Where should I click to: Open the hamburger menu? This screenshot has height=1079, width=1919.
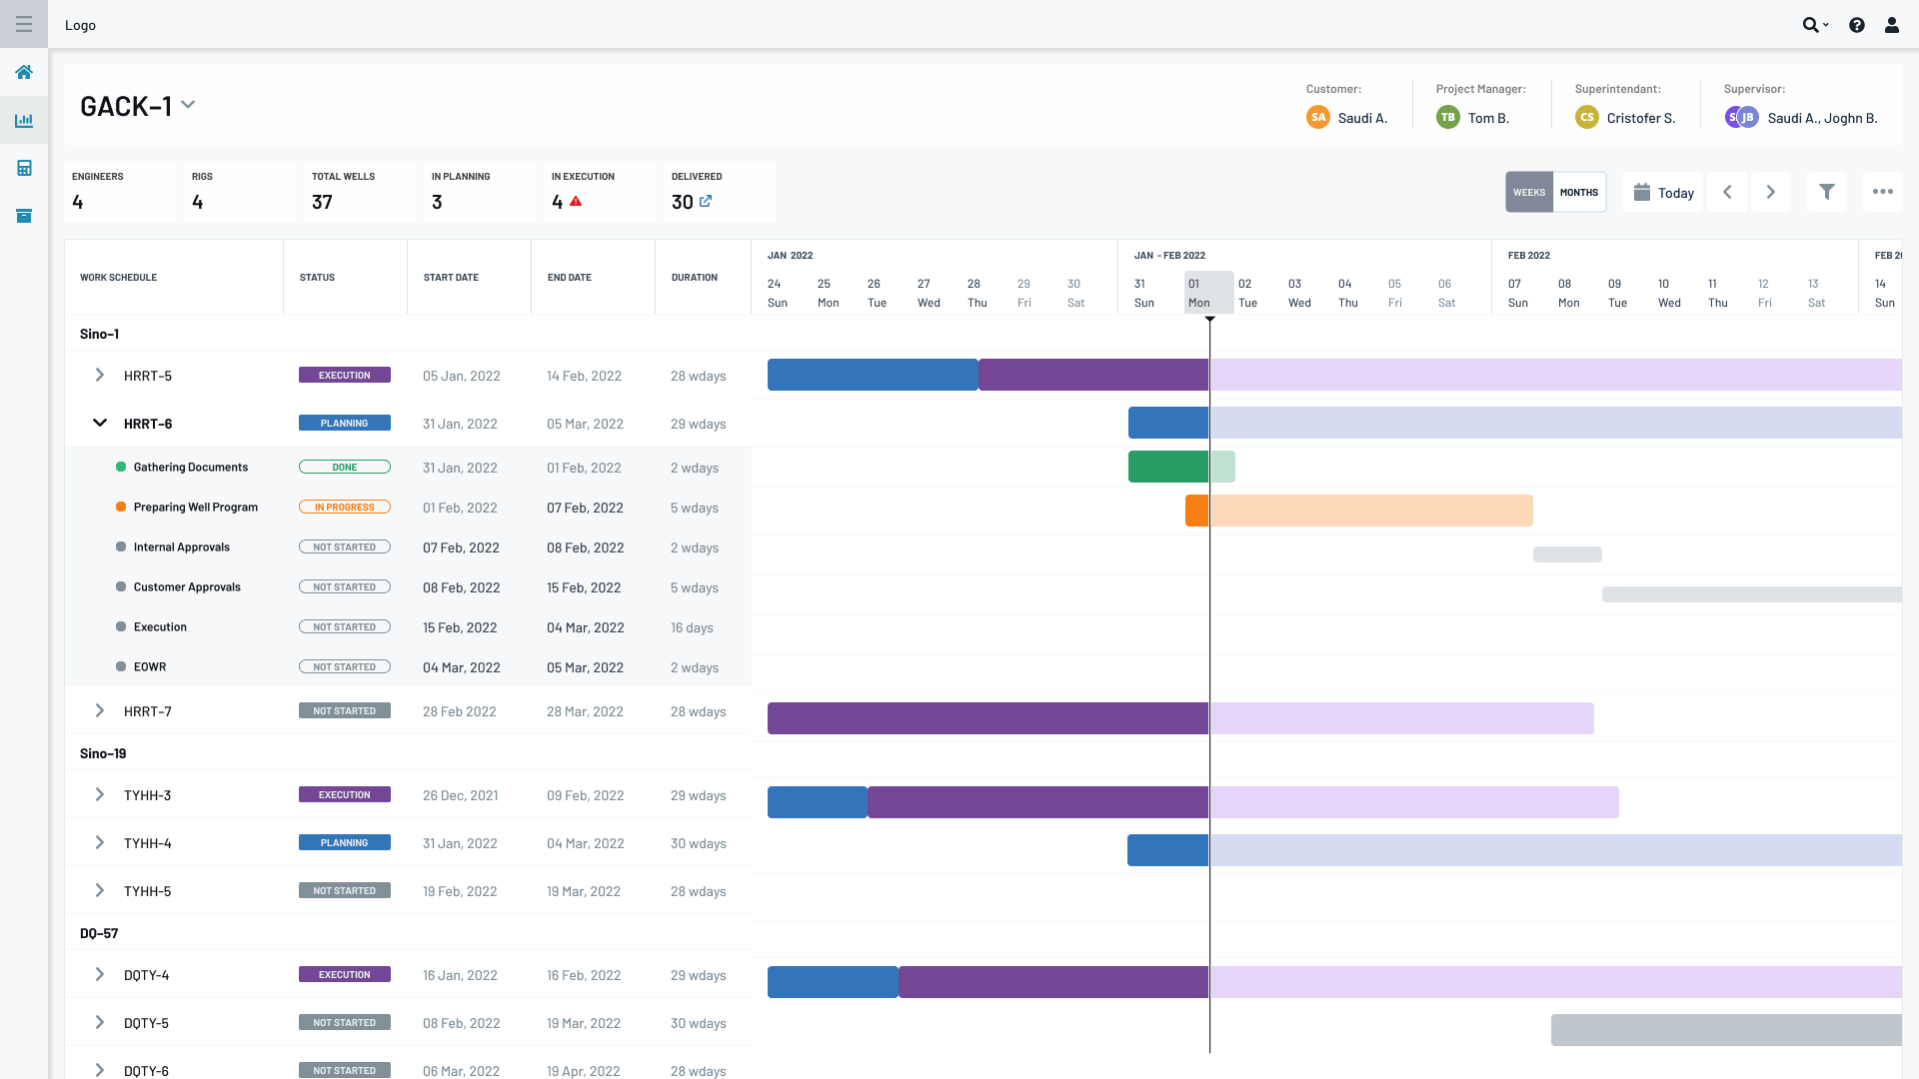point(24,24)
